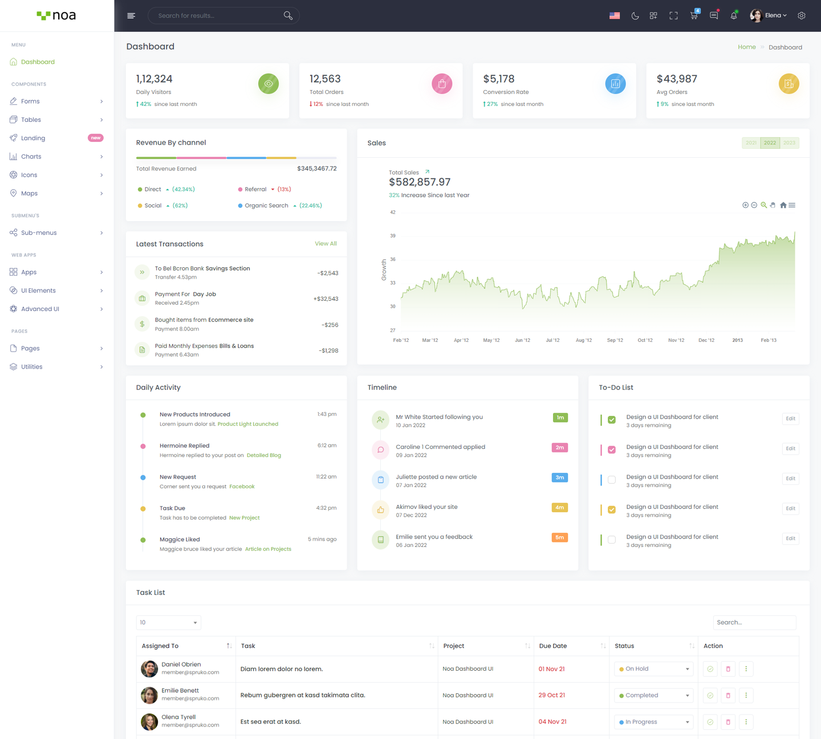The image size is (821, 739).
Task: Check the third to-do item checkbox
Action: [612, 480]
